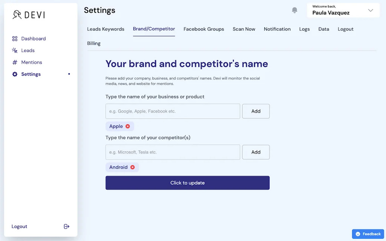The height and width of the screenshot is (241, 386).
Task: Remove the Android competitor tag
Action: [x=133, y=167]
